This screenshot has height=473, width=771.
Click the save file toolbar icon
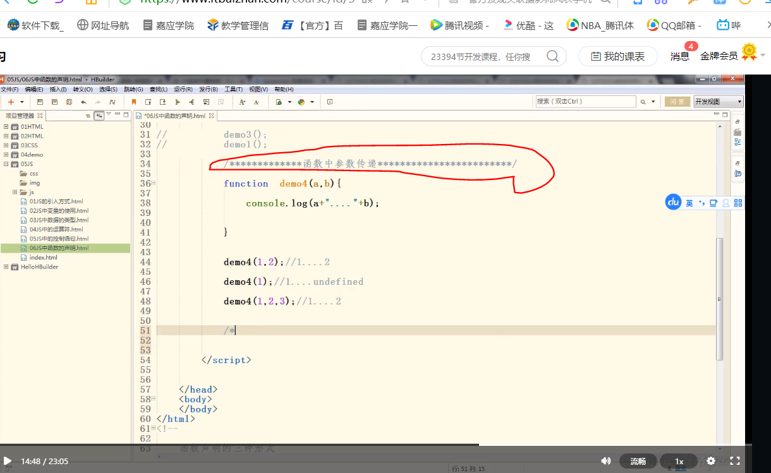(x=40, y=102)
